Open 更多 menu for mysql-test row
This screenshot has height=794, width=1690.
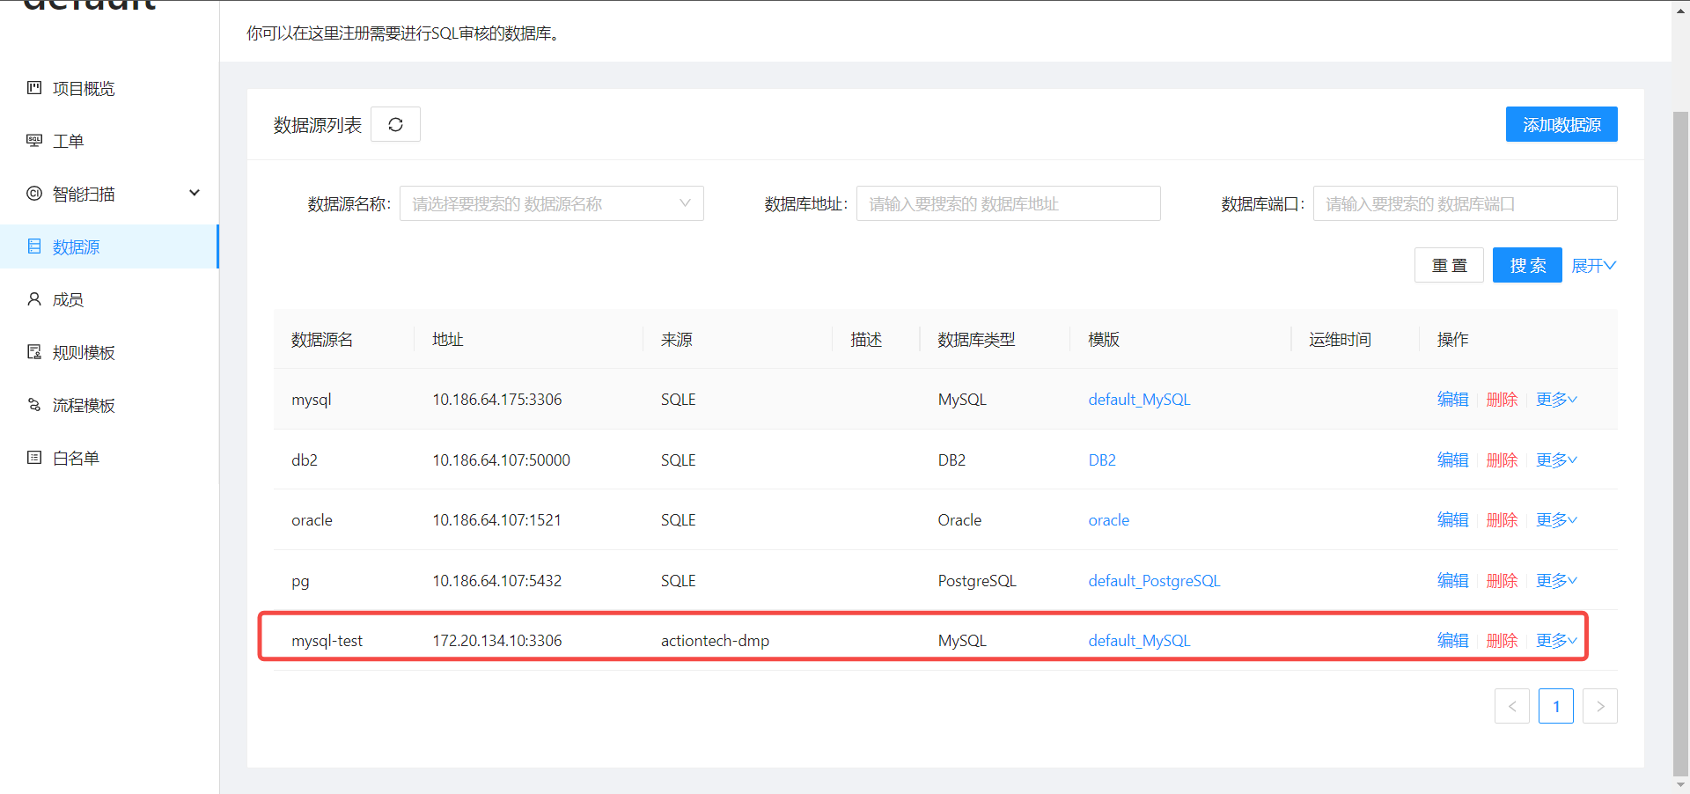pyautogui.click(x=1556, y=640)
